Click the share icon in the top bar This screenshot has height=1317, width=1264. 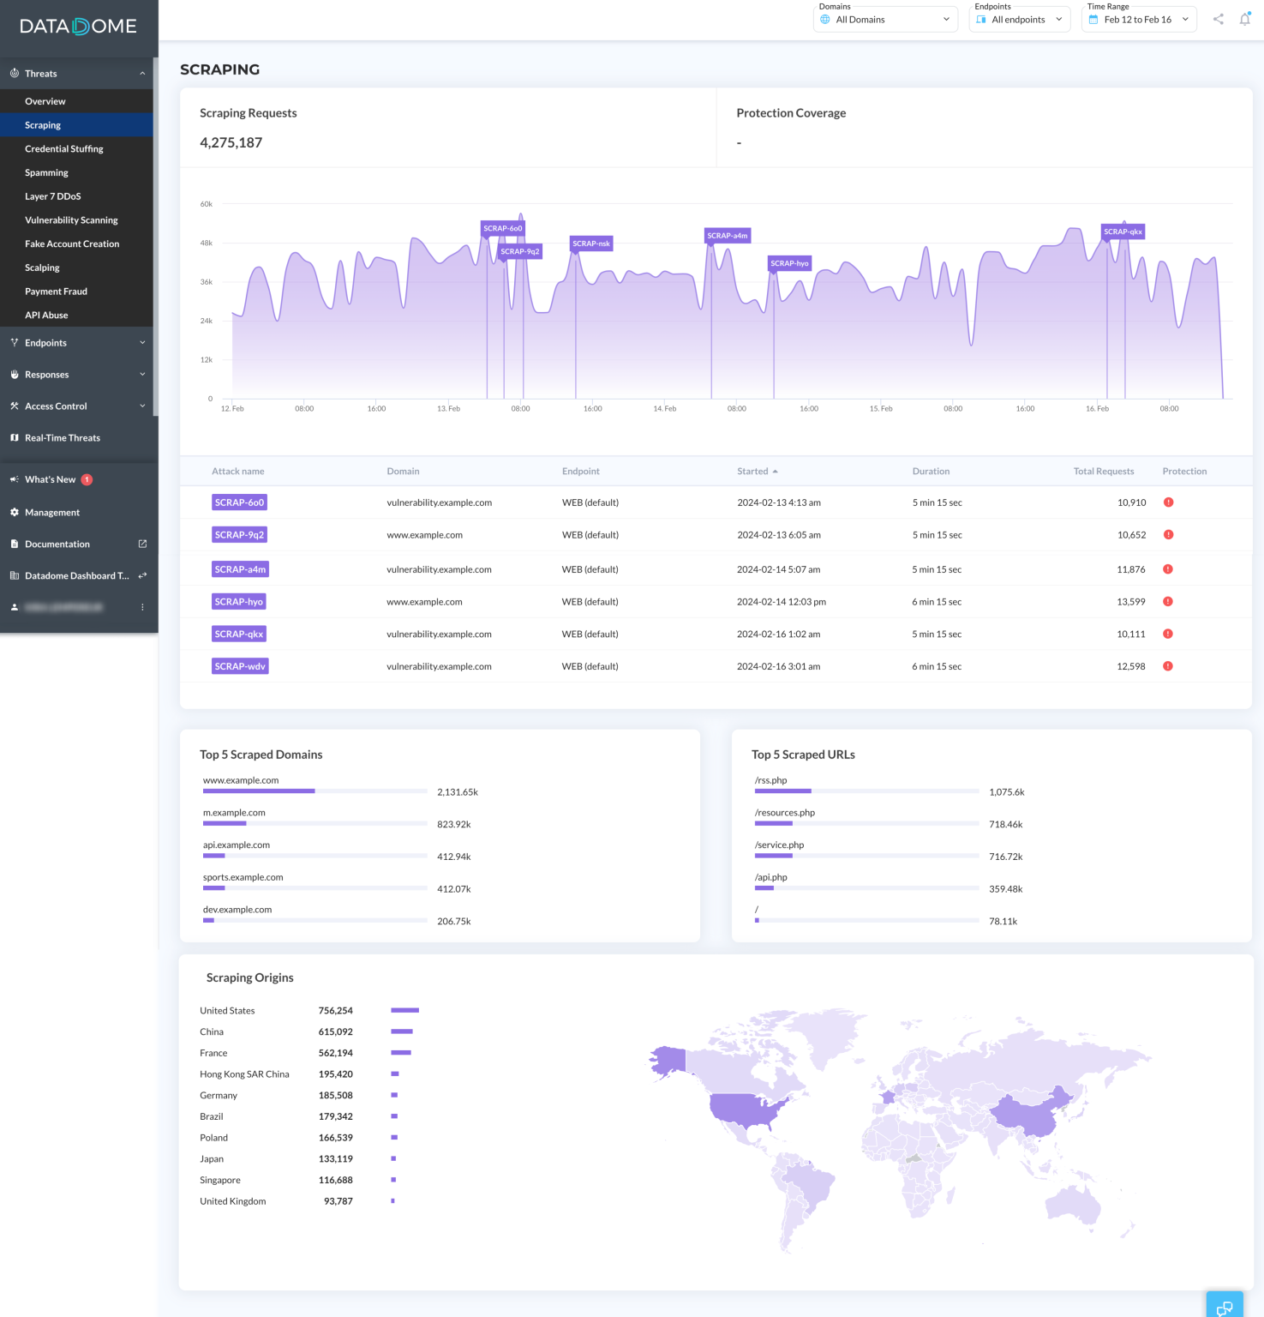pos(1218,19)
